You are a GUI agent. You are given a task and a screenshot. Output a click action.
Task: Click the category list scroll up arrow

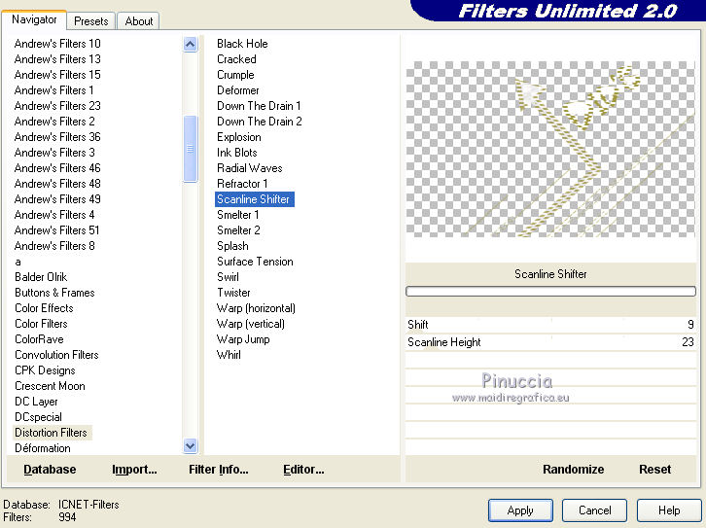(x=190, y=45)
